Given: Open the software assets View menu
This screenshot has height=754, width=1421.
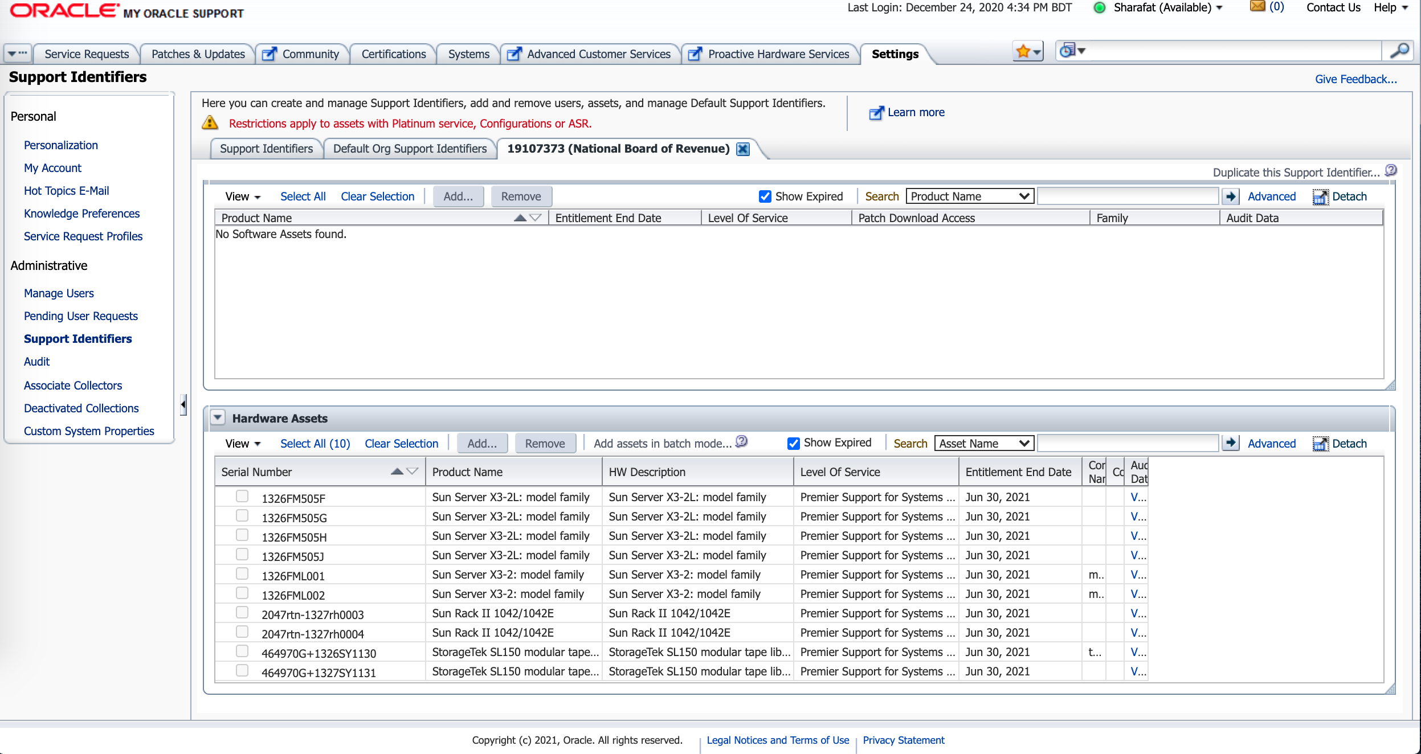Looking at the screenshot, I should (x=243, y=196).
